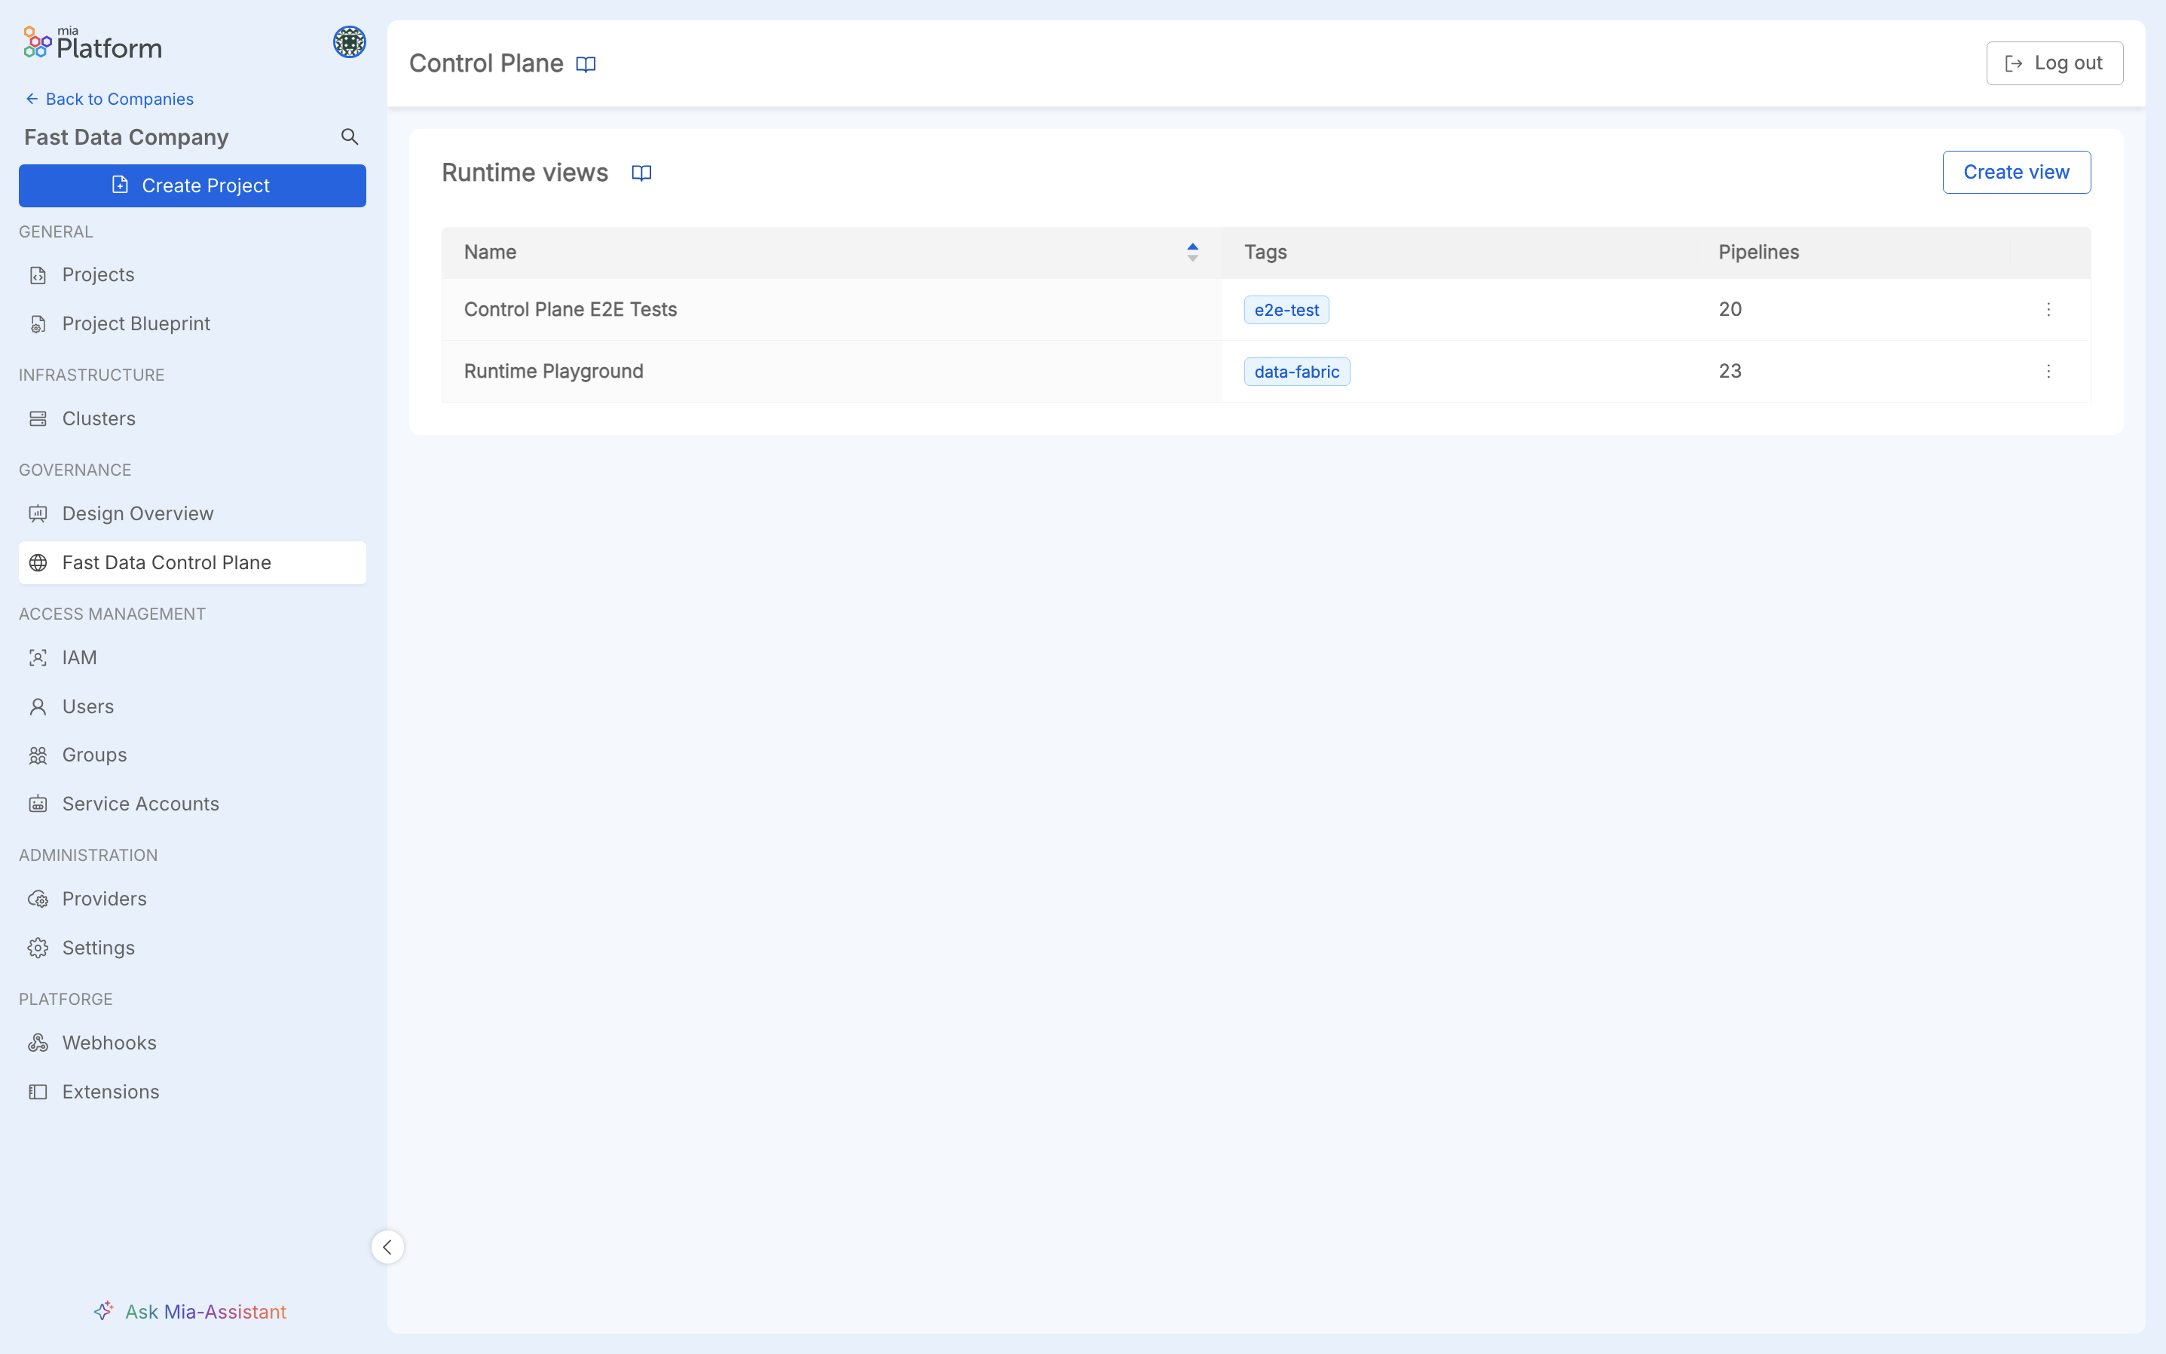The height and width of the screenshot is (1354, 2166).
Task: Click the Log out button
Action: coord(2054,63)
